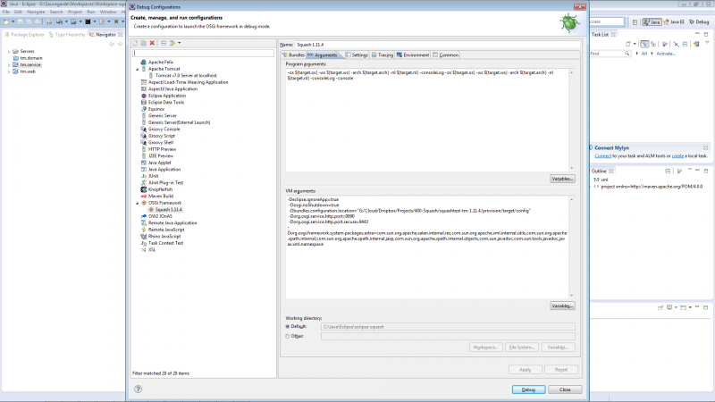The width and height of the screenshot is (715, 402).
Task: Select Maven Build configuration type
Action: click(161, 196)
